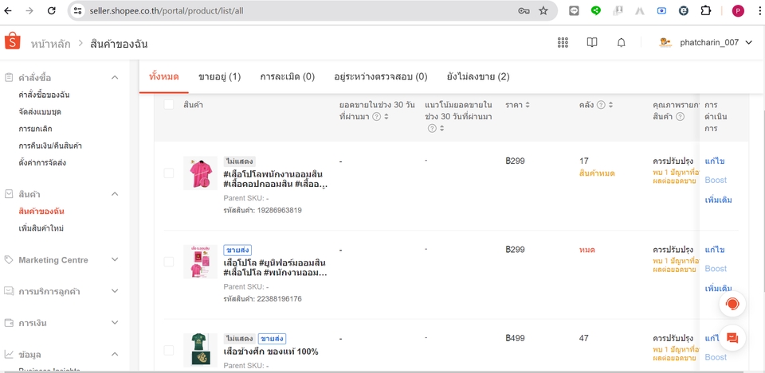Click the browser address bar URL

[x=167, y=10]
